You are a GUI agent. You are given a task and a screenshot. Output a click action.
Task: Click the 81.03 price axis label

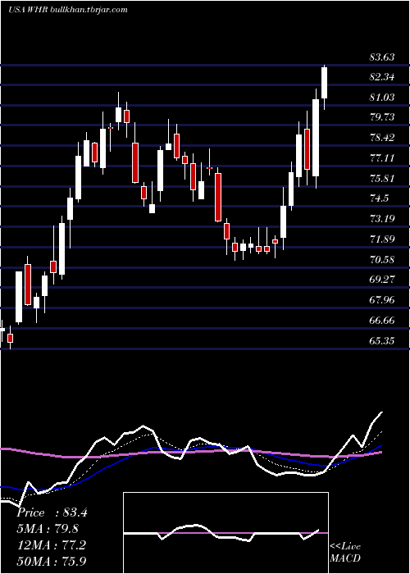tap(382, 98)
